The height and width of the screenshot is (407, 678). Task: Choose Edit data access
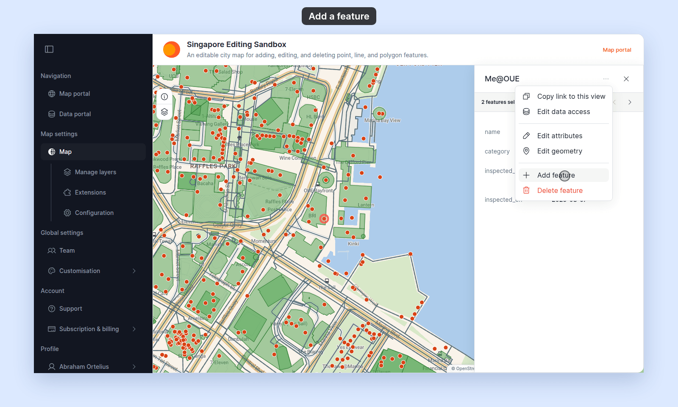click(x=564, y=112)
